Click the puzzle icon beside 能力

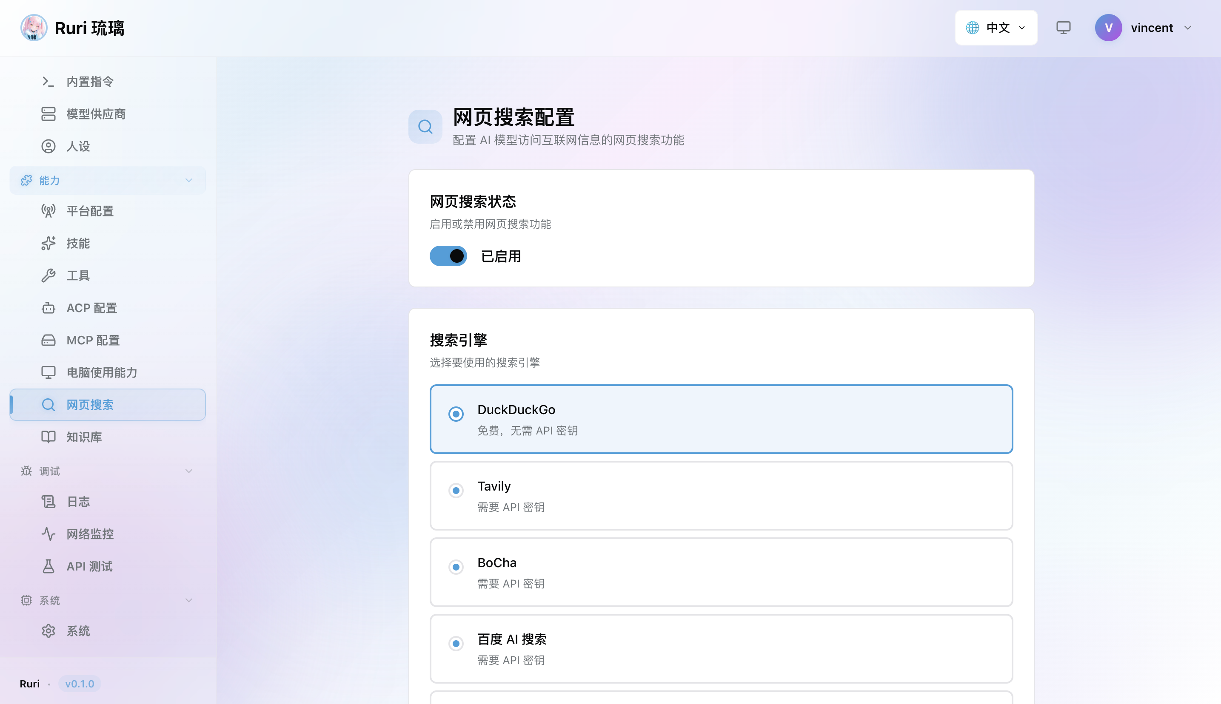[x=26, y=180]
